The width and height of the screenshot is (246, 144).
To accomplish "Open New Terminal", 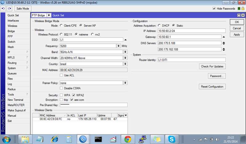I will click(15, 100).
